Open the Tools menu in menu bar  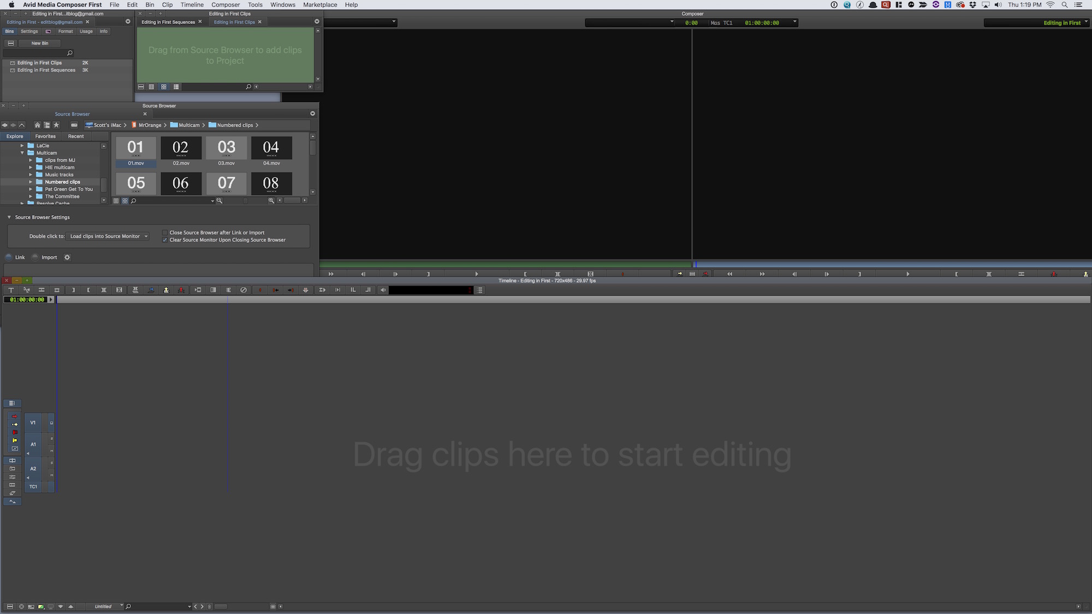click(x=255, y=4)
